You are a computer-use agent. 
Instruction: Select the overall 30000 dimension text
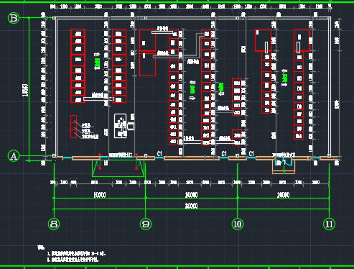(192, 206)
